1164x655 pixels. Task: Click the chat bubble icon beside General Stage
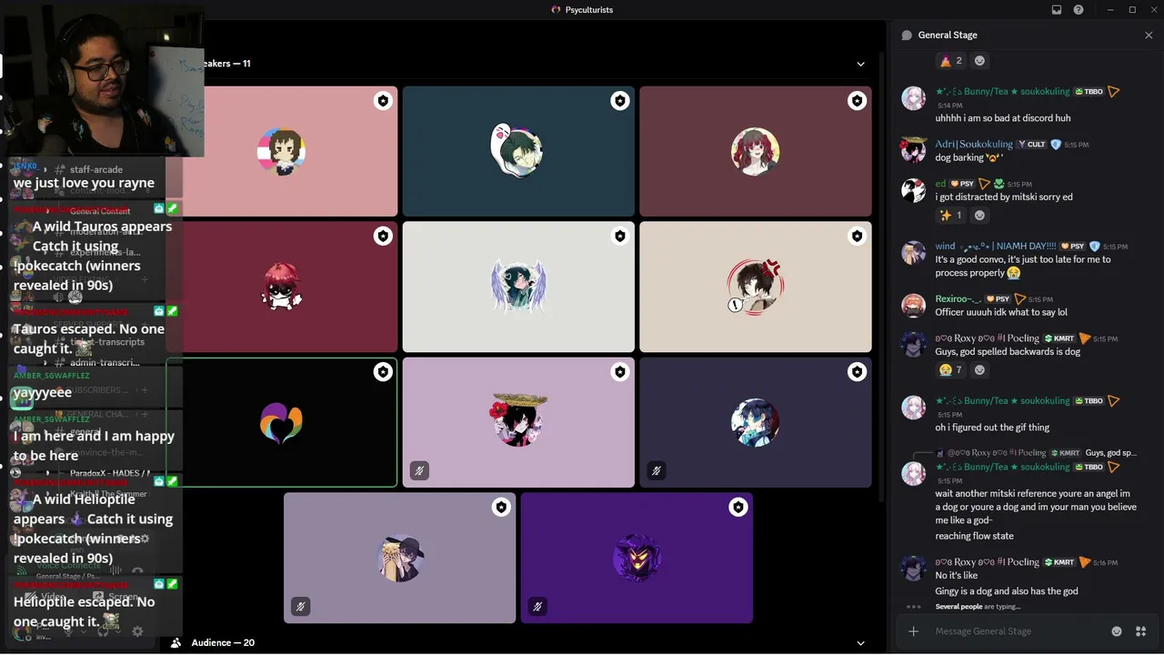click(x=907, y=35)
